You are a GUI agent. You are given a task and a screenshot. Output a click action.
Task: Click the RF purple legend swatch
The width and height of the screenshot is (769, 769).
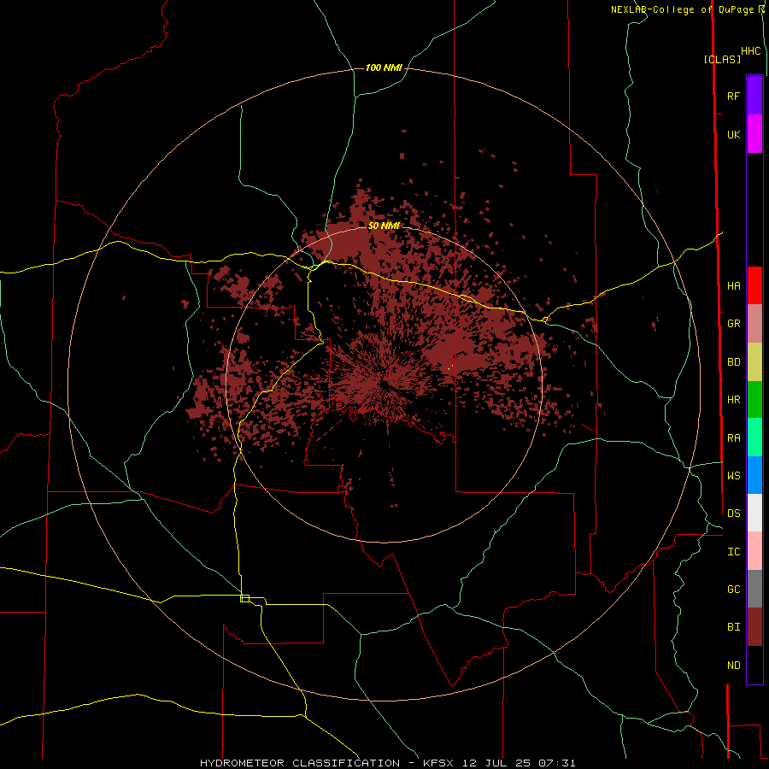click(754, 95)
